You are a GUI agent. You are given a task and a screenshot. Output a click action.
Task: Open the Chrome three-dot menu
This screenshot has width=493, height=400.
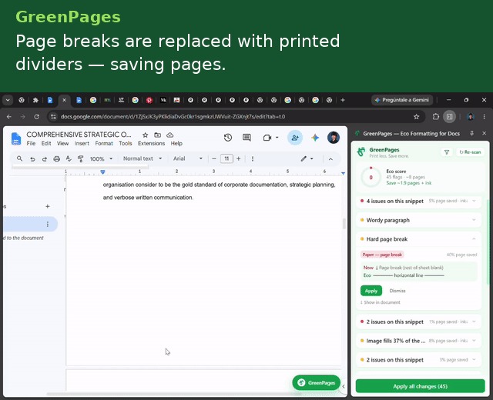485,117
